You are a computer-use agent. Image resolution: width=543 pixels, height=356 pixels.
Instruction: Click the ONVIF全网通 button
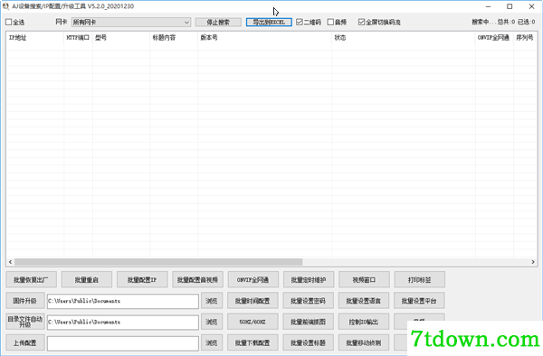tap(253, 279)
